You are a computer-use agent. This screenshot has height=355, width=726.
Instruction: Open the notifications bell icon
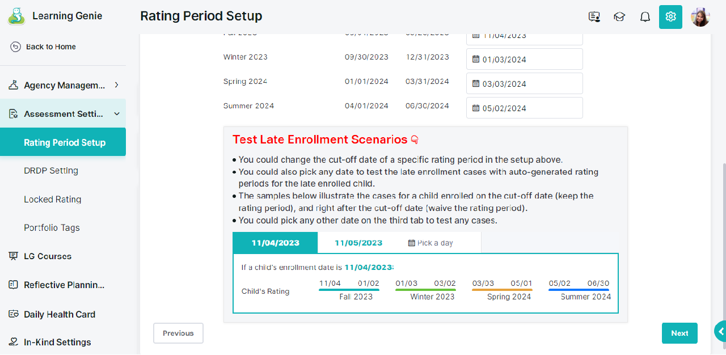[x=645, y=16]
